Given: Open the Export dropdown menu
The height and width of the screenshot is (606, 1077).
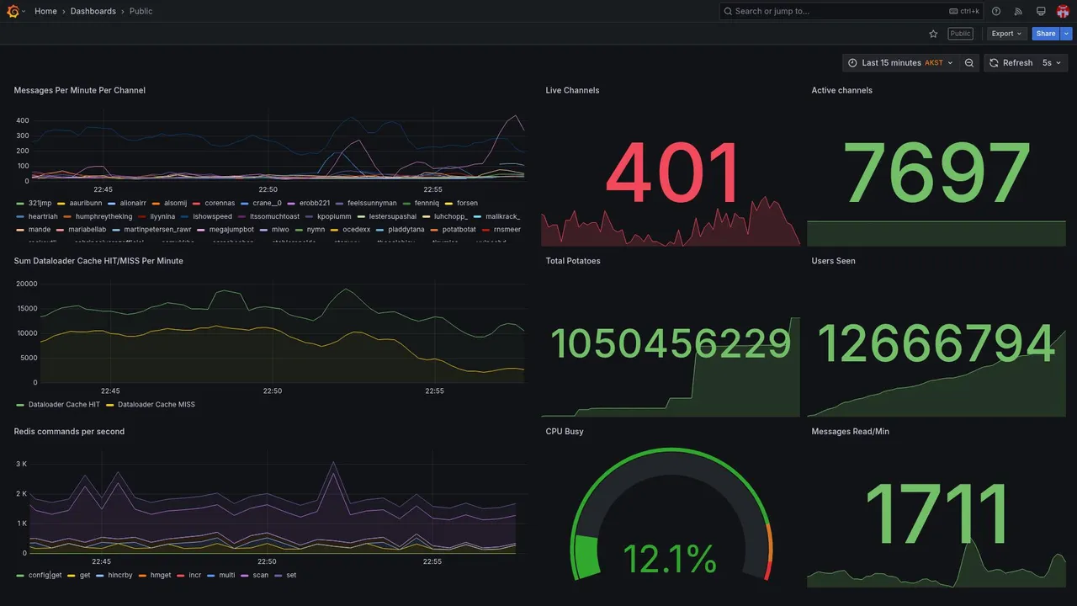Looking at the screenshot, I should coord(1007,34).
